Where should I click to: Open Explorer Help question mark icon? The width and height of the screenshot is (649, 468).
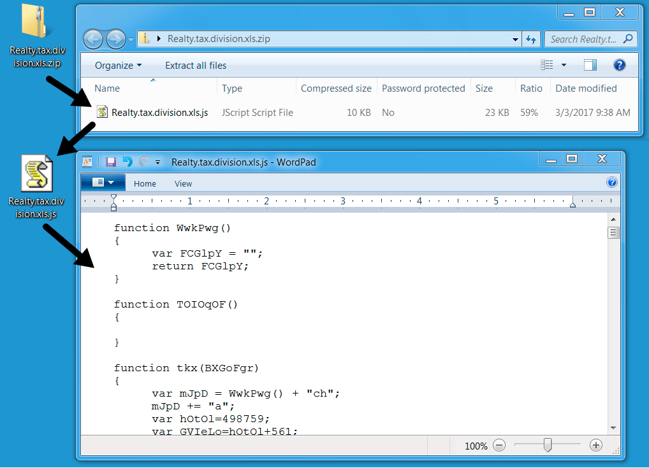[619, 65]
